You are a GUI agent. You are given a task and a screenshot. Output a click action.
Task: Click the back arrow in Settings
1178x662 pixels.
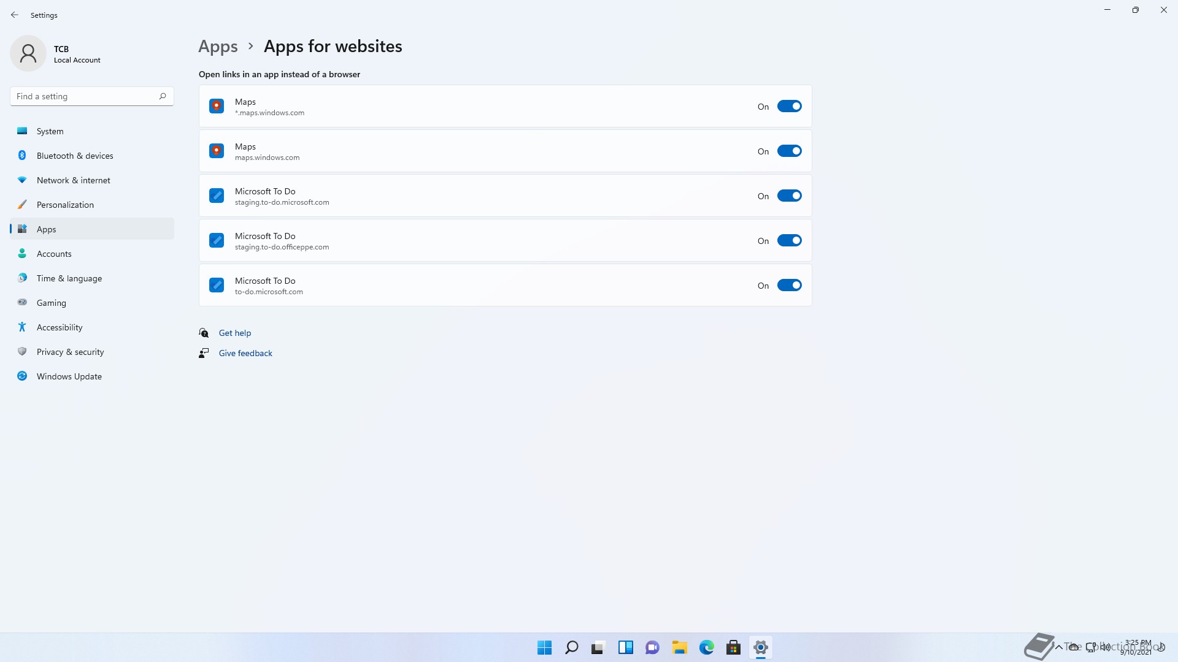[x=15, y=15]
